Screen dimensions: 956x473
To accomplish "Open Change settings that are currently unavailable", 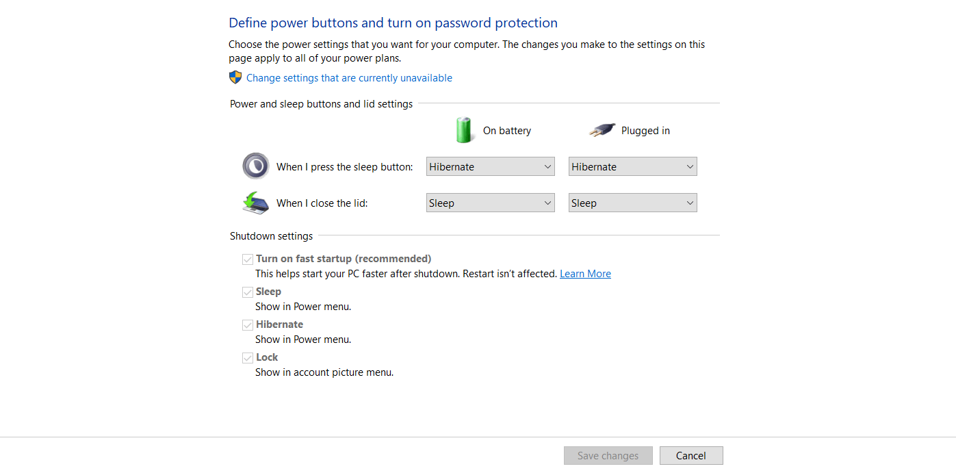I will point(349,78).
